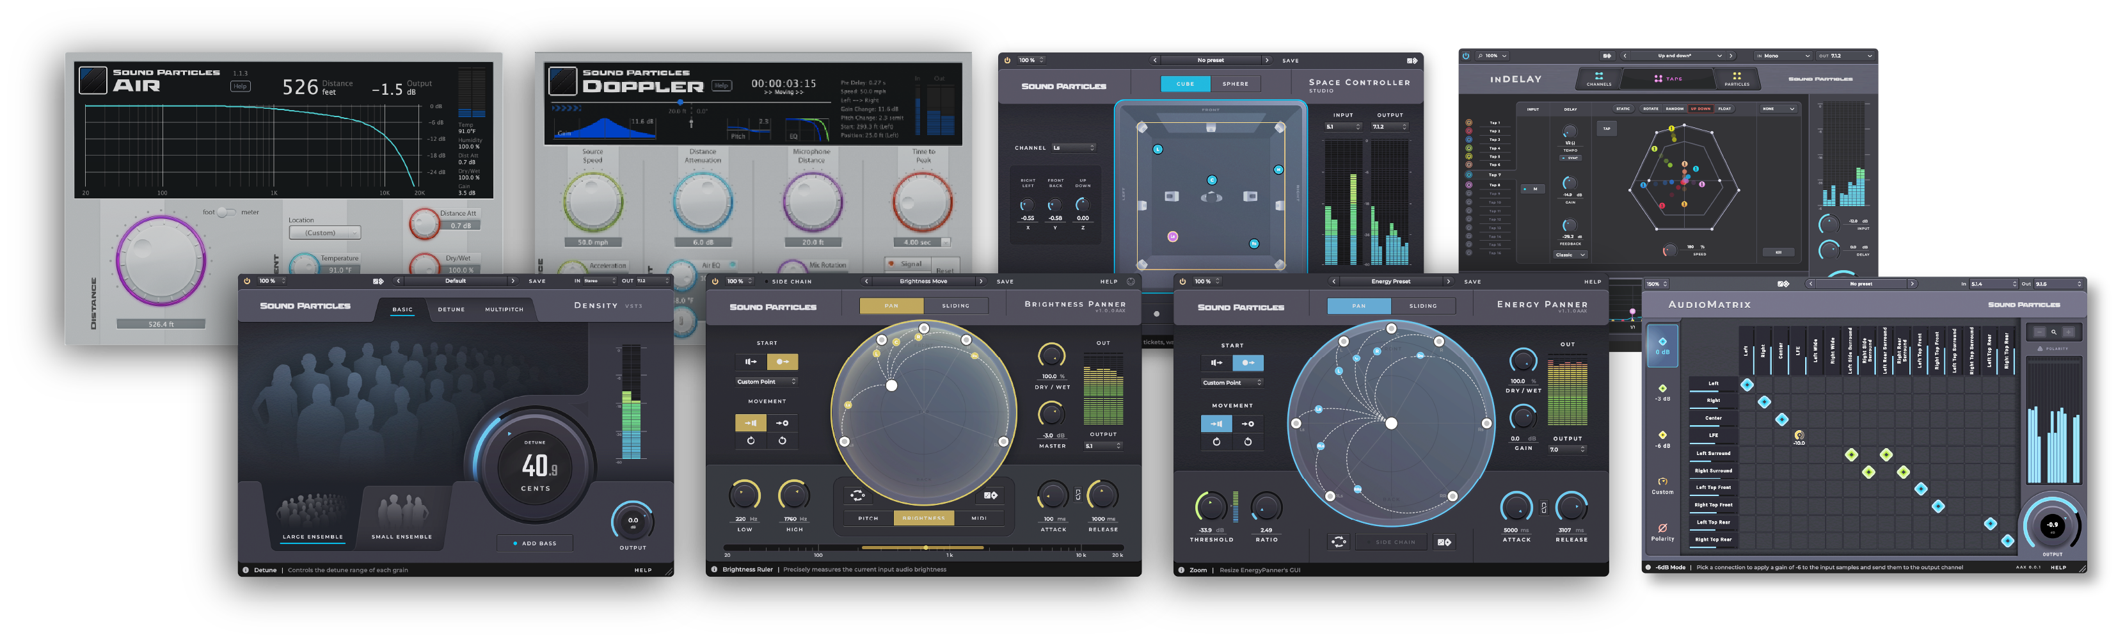Viewport: 2116px width, 642px height.
Task: Click the Brightness Ruler slider in Brightness Panner
Action: point(924,547)
